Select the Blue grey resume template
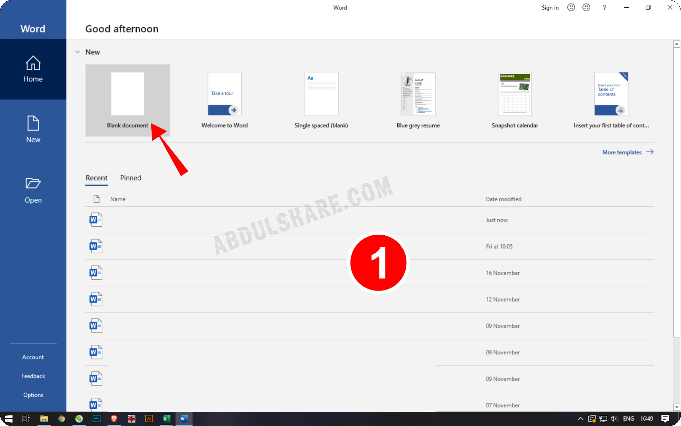 [418, 100]
